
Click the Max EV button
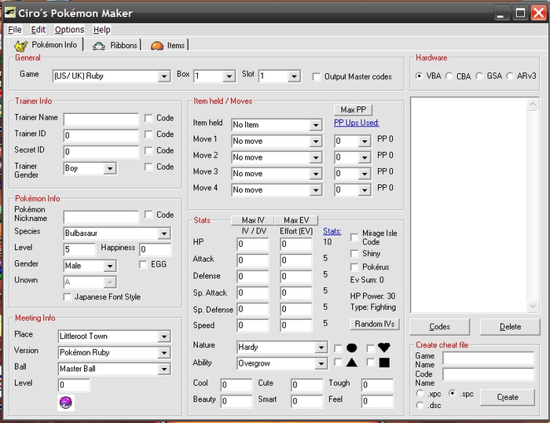tap(296, 220)
